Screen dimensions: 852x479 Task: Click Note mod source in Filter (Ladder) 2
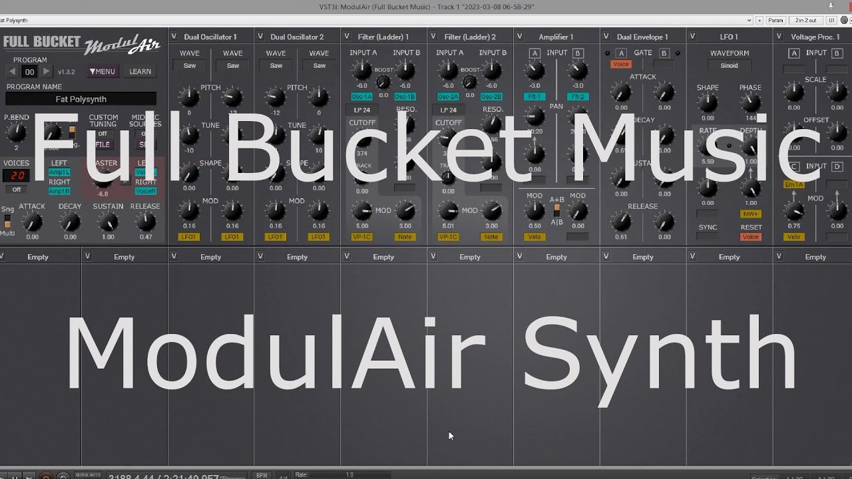(x=491, y=237)
